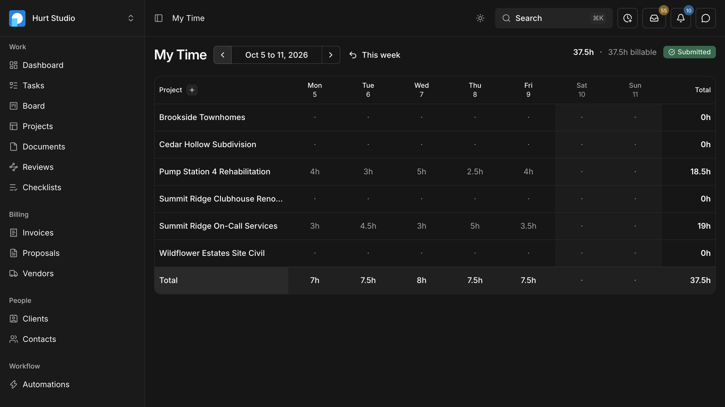
Task: Open the Oct 5 to 11, 2026 date picker
Action: (x=277, y=55)
